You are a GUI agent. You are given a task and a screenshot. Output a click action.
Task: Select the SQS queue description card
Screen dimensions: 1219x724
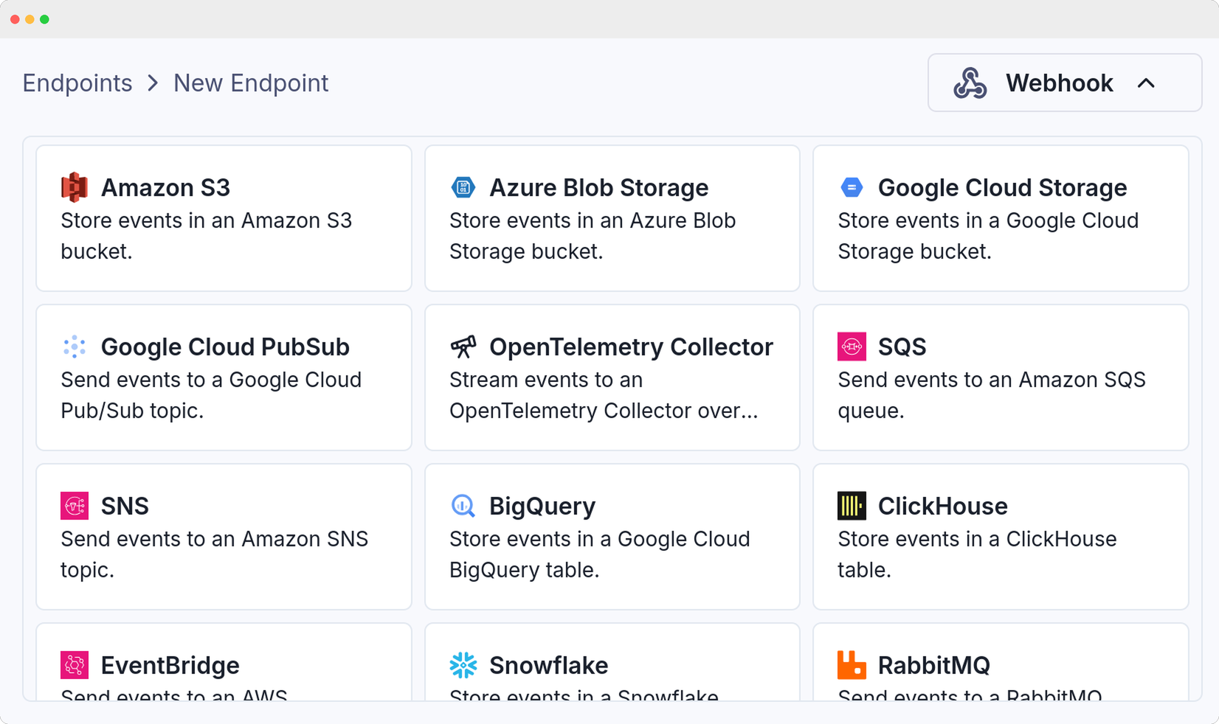click(x=1001, y=377)
